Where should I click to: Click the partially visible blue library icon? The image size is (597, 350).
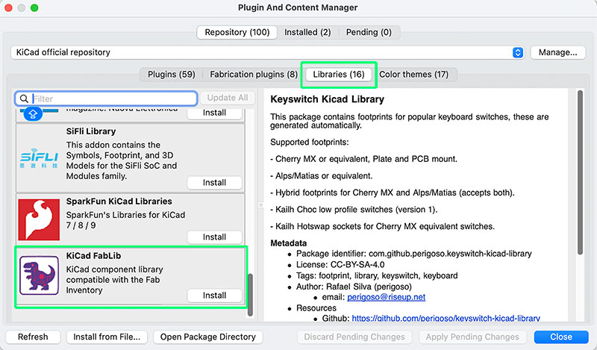(x=31, y=113)
